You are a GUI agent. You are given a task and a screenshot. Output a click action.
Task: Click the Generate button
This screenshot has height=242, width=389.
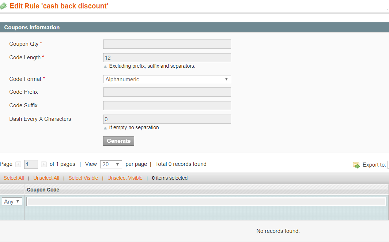pyautogui.click(x=118, y=141)
